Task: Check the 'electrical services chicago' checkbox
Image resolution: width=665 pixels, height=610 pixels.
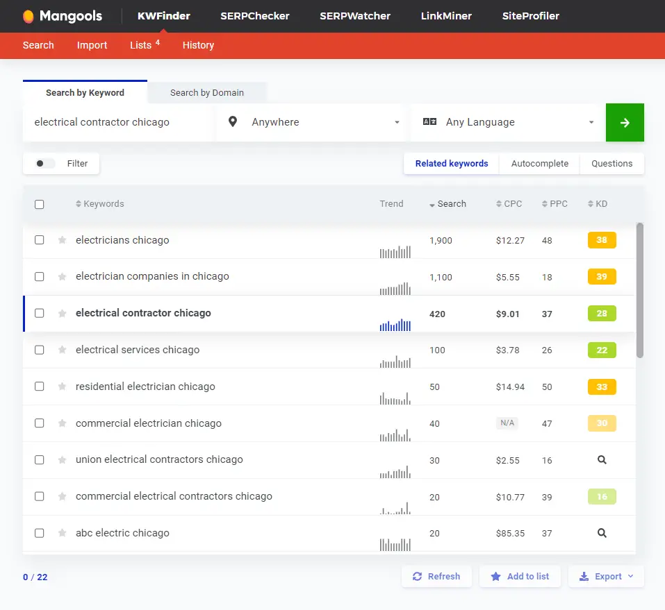Action: (x=39, y=350)
